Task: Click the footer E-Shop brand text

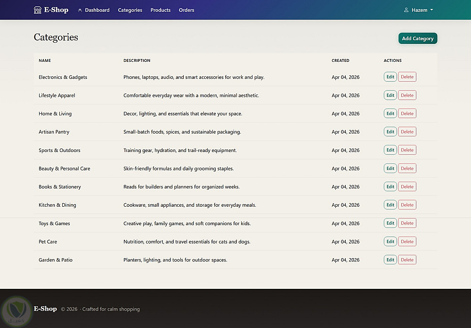Action: [45, 309]
